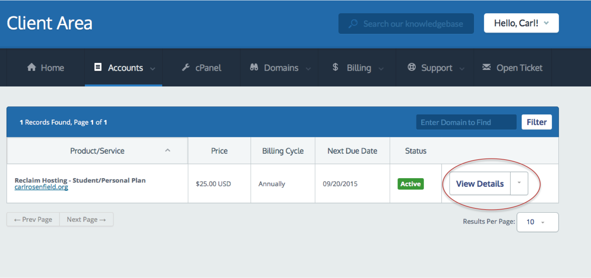The height and width of the screenshot is (278, 591).
Task: Click the Open Ticket envelope icon
Action: pyautogui.click(x=487, y=67)
